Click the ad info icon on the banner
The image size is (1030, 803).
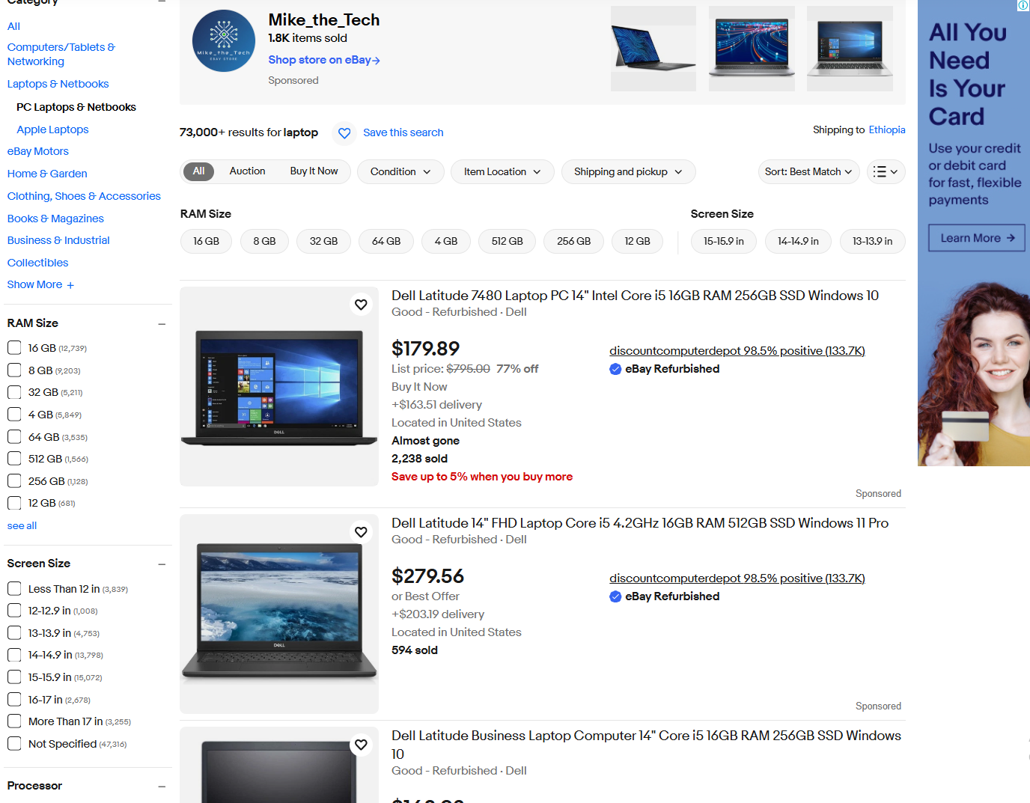click(1023, 5)
